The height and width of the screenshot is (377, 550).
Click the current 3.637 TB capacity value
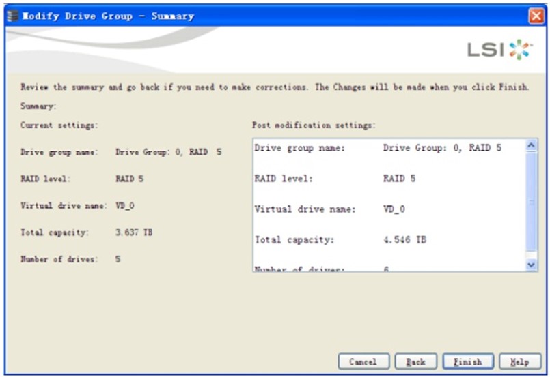(x=134, y=232)
